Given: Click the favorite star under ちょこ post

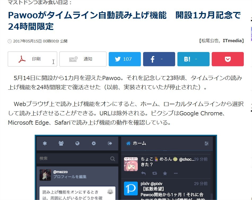Looking at the screenshot, I should click(x=165, y=173).
